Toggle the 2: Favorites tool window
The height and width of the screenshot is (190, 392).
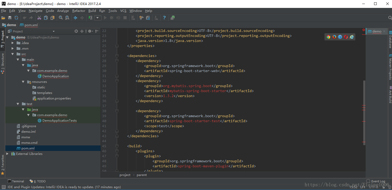(3, 165)
